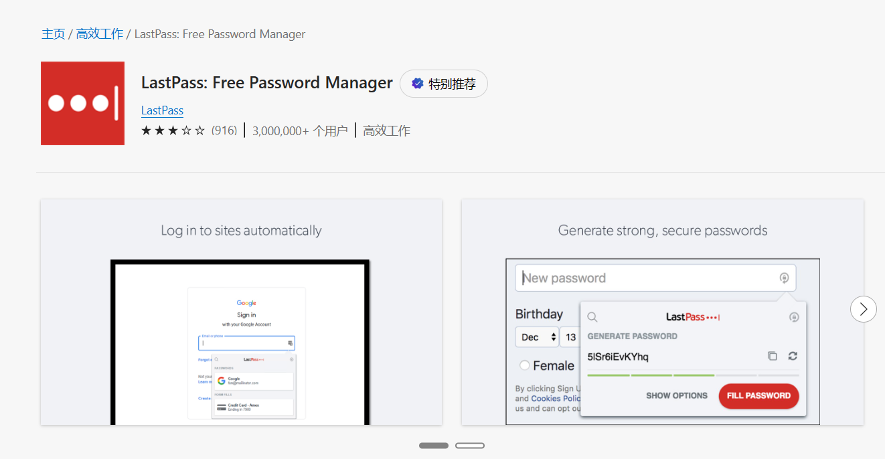Click the LastPass icon inside New password field

pos(784,278)
